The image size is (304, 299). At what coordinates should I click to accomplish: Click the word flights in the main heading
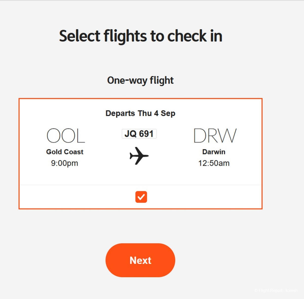coord(125,36)
